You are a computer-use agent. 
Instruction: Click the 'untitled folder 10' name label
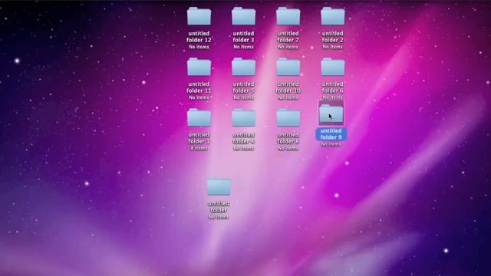pyautogui.click(x=288, y=87)
